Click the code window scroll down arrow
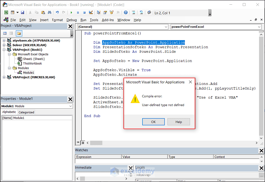The image size is (265, 182). (x=261, y=138)
